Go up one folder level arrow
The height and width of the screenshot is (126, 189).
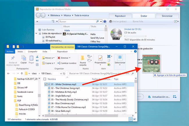[x=22, y=73]
